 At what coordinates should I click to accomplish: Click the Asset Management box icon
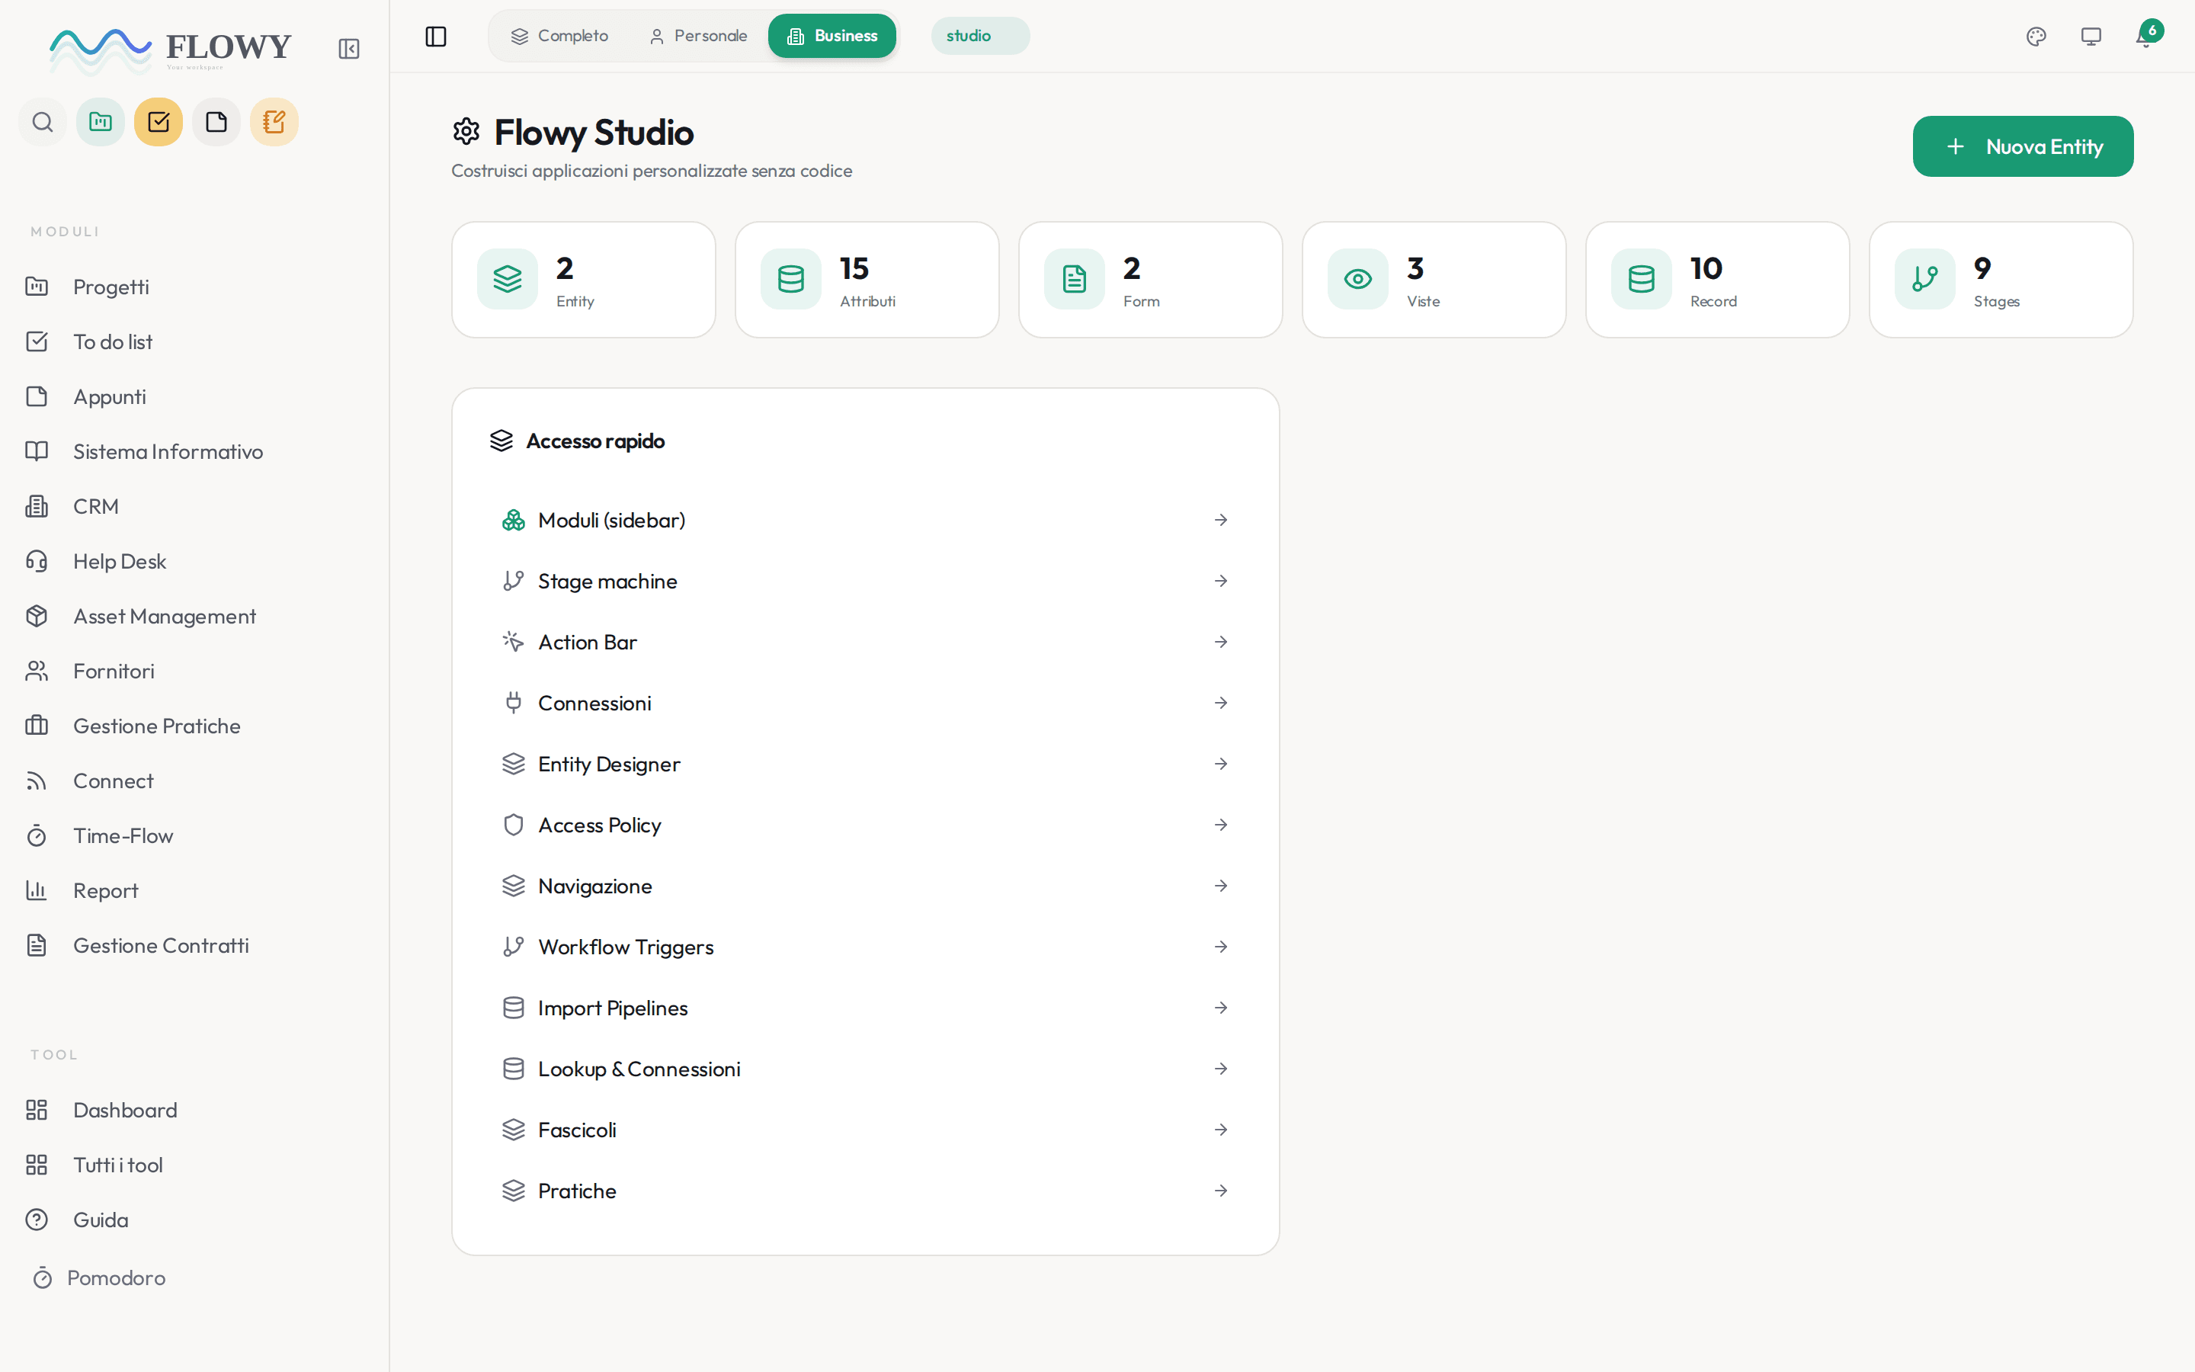pyautogui.click(x=37, y=616)
